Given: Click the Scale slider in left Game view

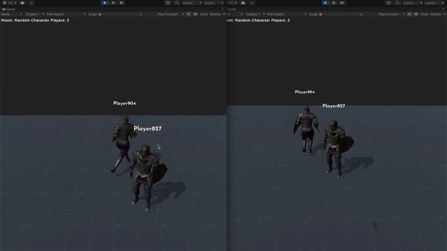Looking at the screenshot, I should coord(118,14).
